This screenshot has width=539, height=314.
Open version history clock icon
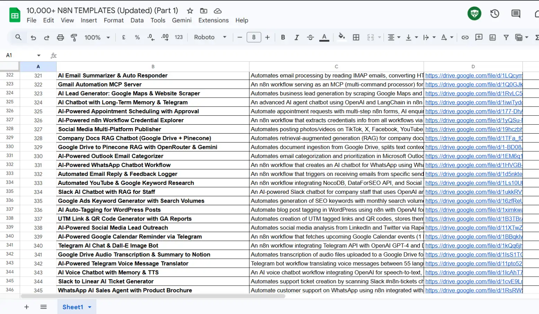pos(494,14)
